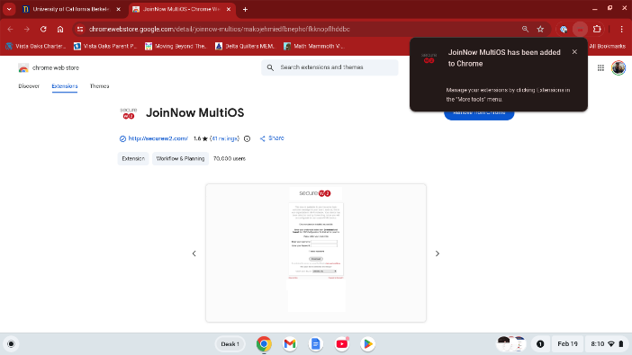The image size is (632, 355).
Task: Open Chrome from the shelf
Action: (264, 344)
